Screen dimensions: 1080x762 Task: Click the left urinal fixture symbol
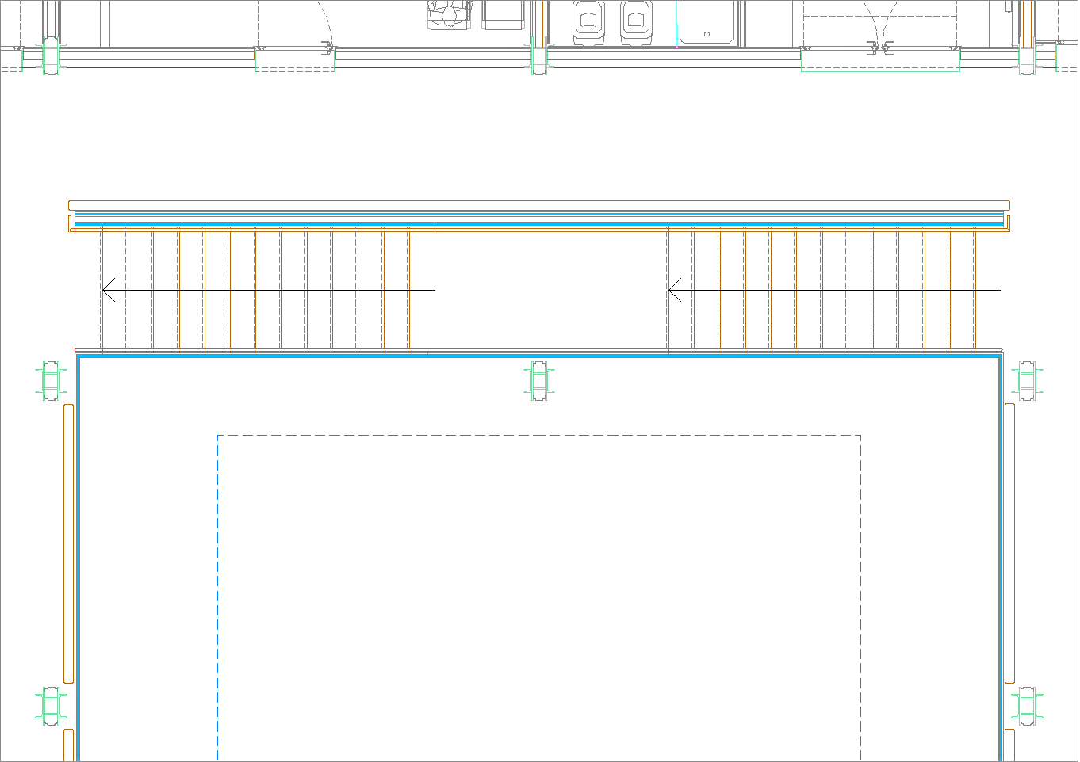click(x=588, y=19)
